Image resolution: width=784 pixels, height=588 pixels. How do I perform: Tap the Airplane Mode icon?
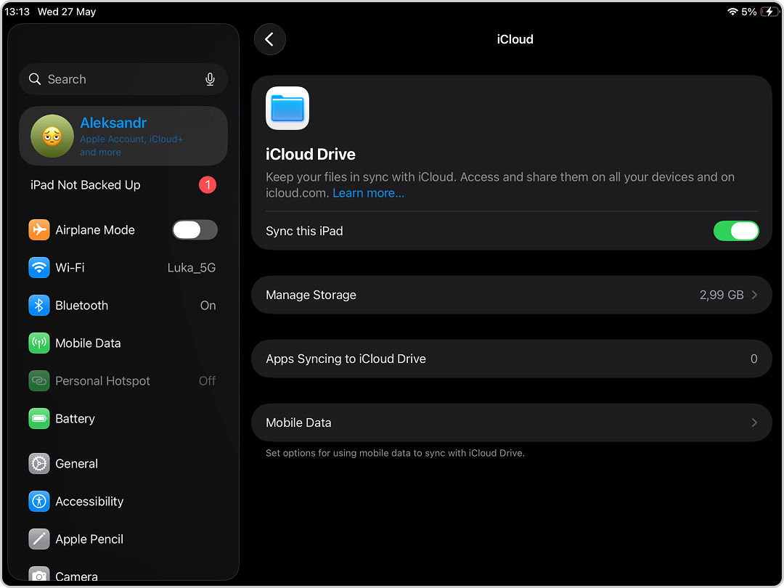39,230
